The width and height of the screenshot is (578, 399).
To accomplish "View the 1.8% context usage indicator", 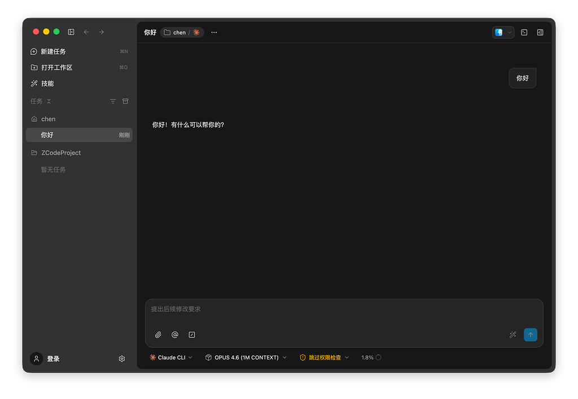I will [371, 357].
